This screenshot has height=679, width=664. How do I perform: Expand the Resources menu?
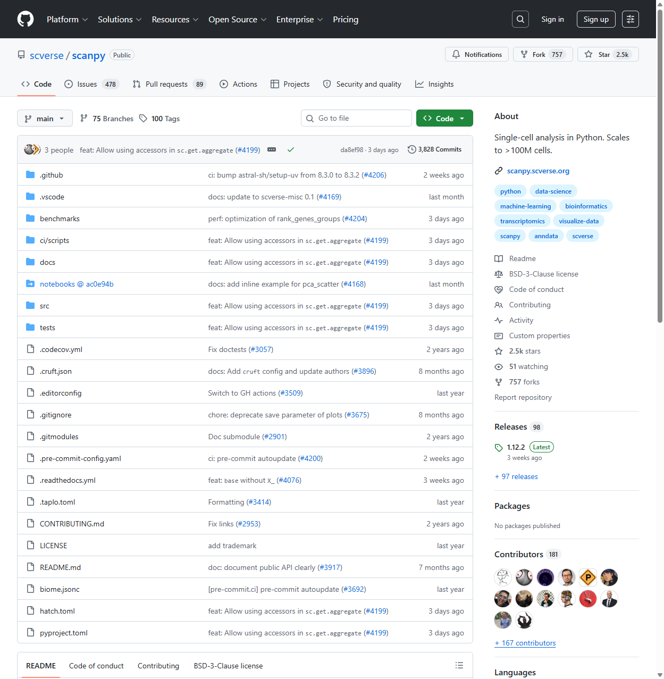click(x=175, y=19)
